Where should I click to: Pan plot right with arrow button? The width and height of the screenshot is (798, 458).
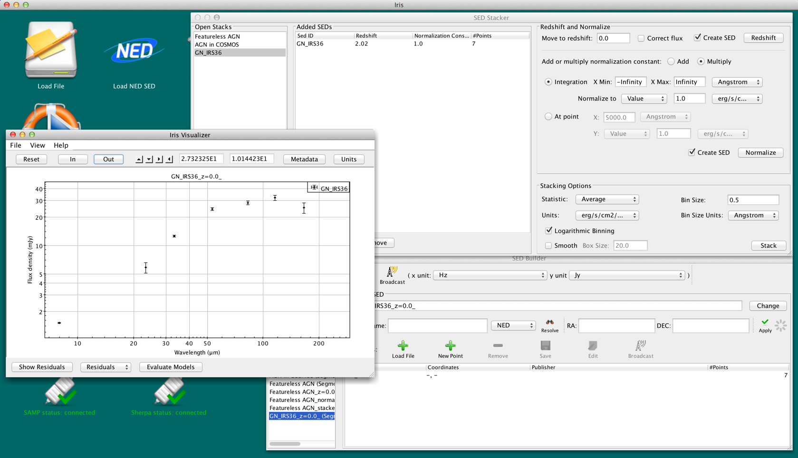[159, 159]
